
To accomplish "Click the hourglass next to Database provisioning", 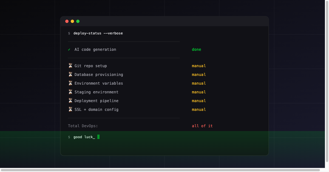I will [70, 74].
